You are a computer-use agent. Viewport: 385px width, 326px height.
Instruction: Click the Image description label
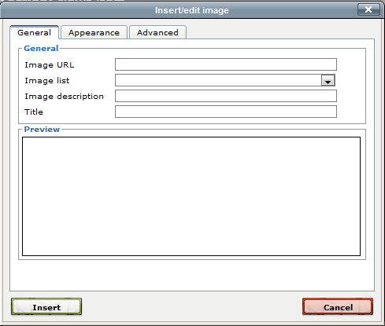(x=64, y=97)
